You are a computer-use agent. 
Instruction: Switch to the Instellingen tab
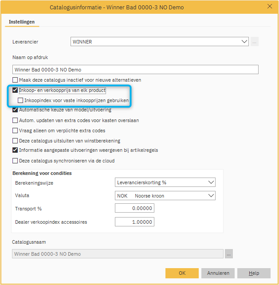22,22
